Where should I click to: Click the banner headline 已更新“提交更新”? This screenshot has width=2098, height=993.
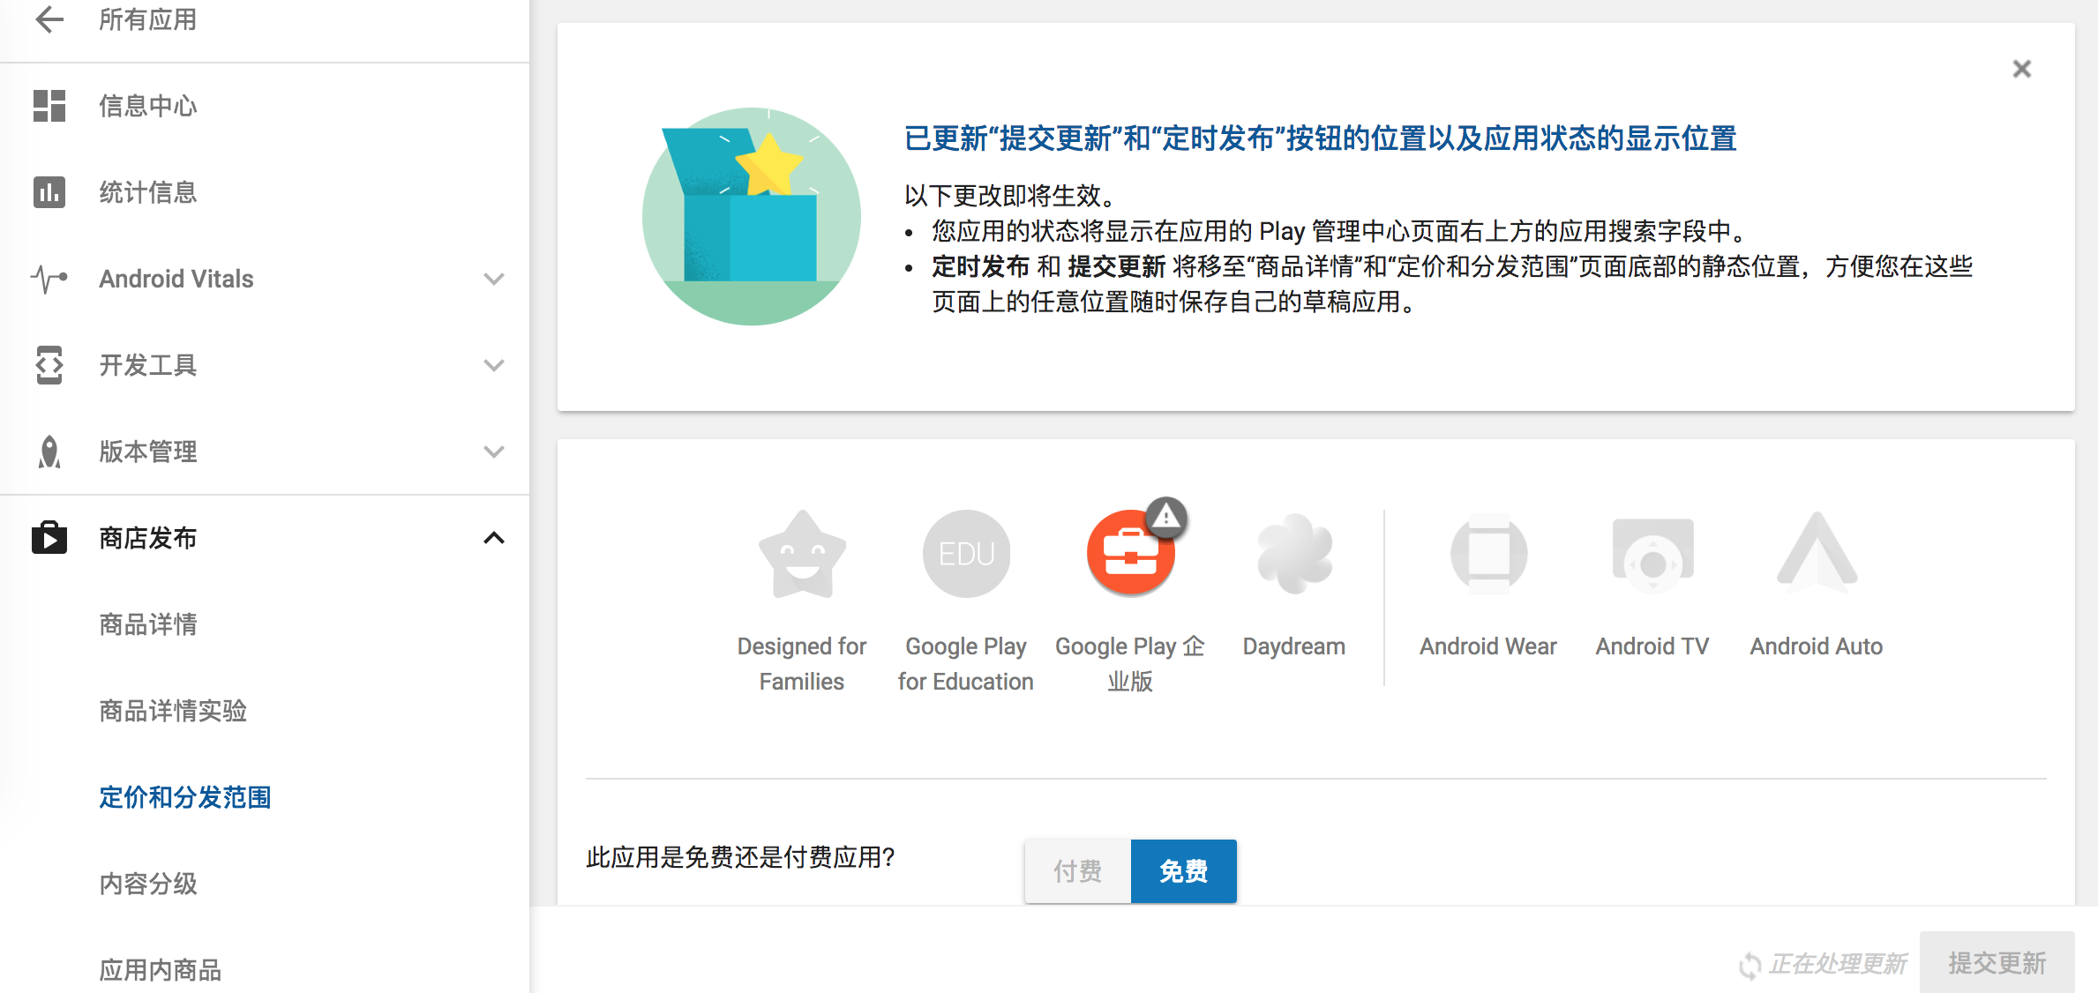(1321, 138)
